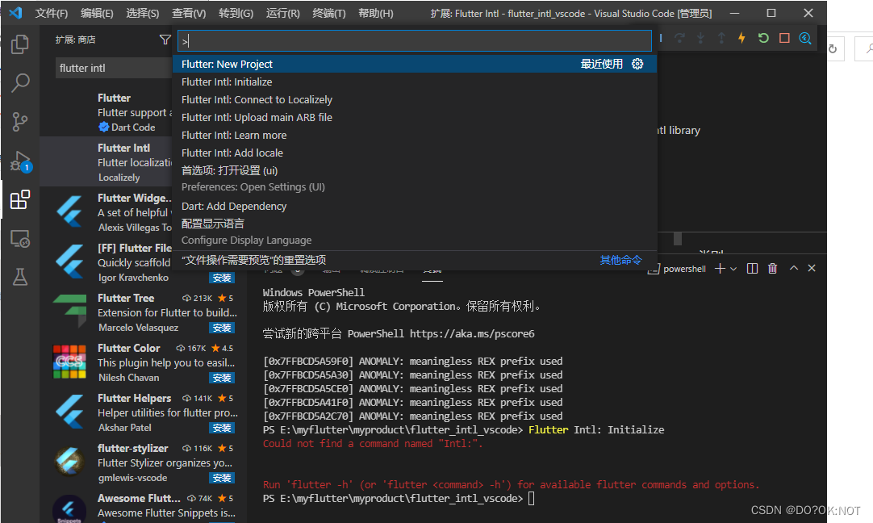Add a new terminal with plus icon

(x=720, y=269)
